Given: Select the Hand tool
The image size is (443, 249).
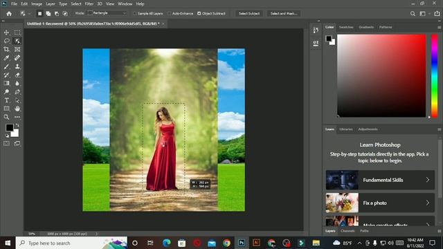Looking at the screenshot, I should click(17, 109).
